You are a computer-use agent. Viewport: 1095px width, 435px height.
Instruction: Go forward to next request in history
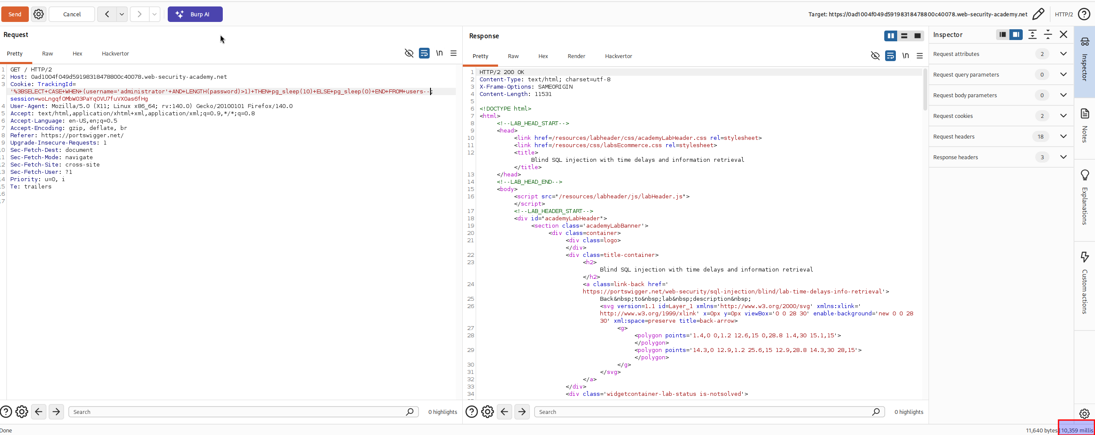click(x=139, y=14)
